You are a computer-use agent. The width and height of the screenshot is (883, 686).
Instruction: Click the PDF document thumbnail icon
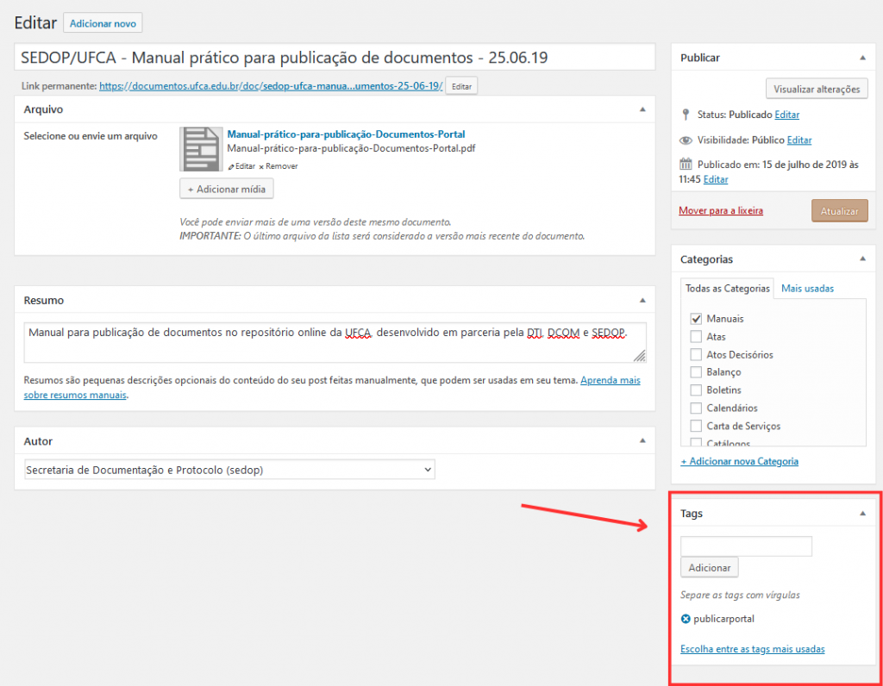[x=201, y=149]
